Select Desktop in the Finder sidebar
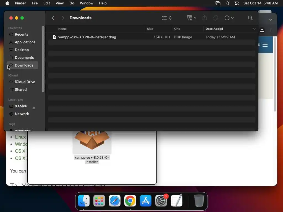 (22, 50)
